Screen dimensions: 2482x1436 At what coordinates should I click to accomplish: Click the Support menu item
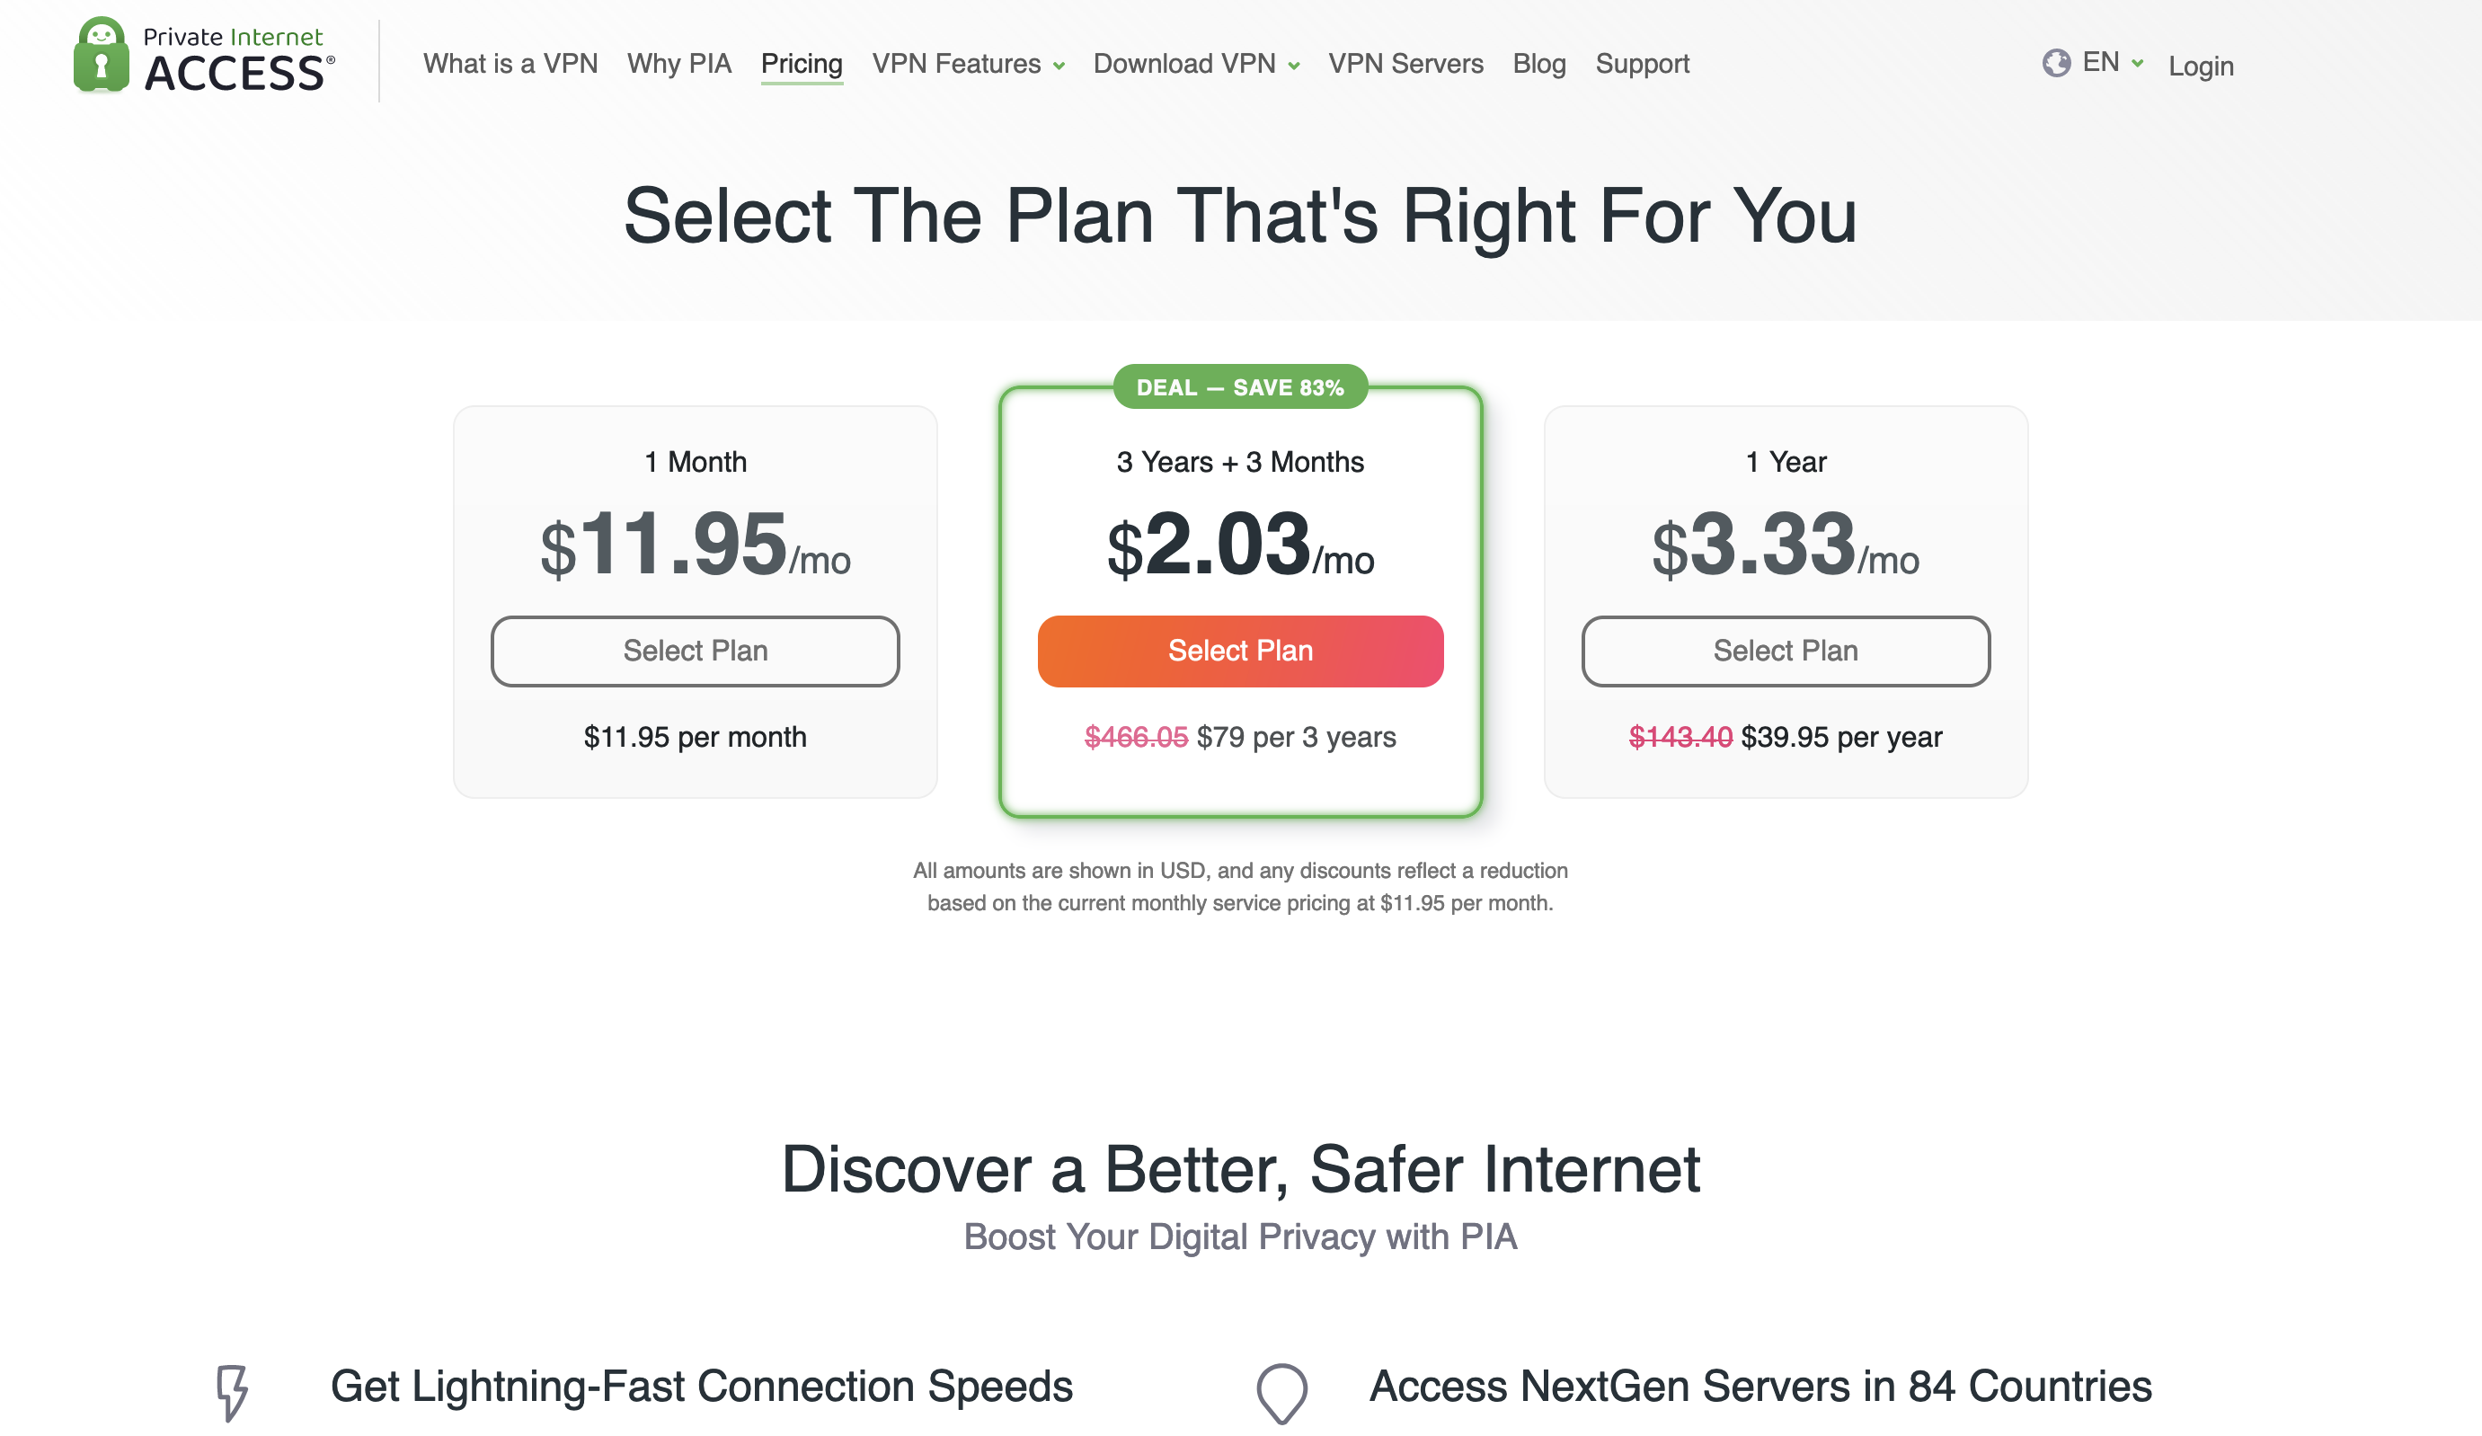point(1643,65)
